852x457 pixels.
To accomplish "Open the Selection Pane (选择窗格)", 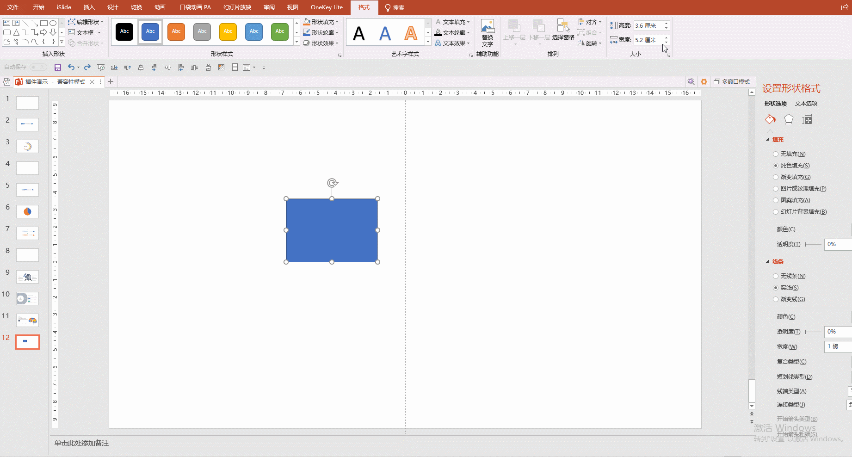I will point(563,30).
